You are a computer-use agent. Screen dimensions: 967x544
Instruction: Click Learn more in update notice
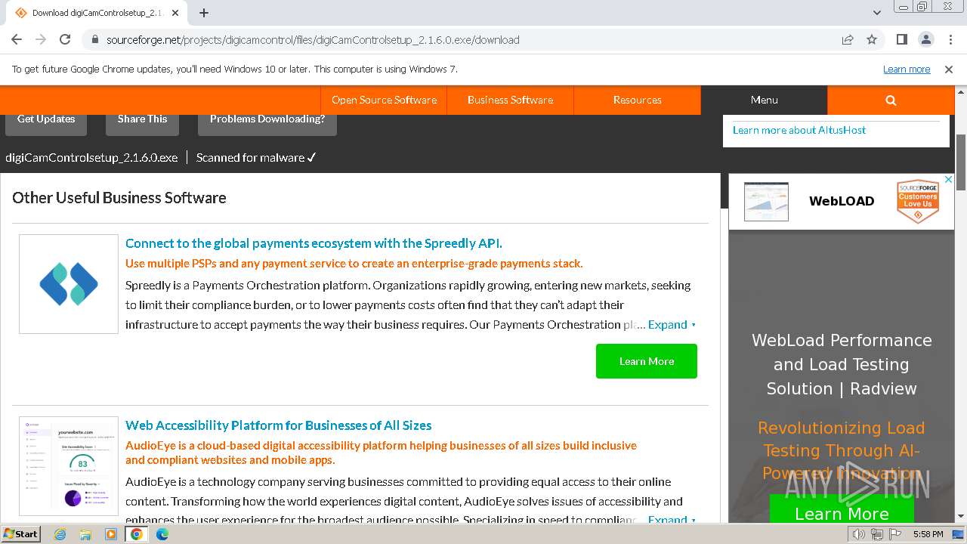click(x=907, y=69)
